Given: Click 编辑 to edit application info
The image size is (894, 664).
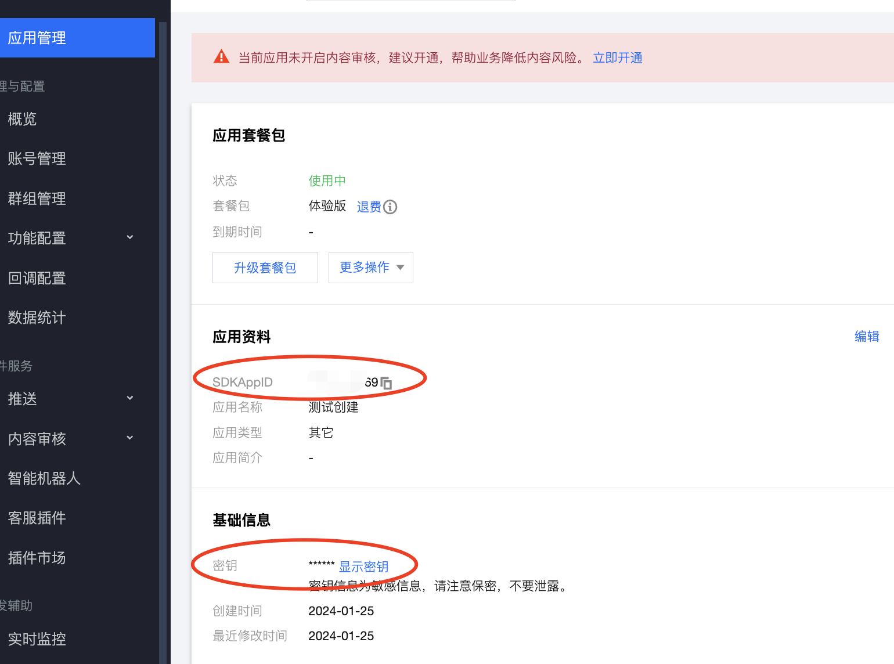Looking at the screenshot, I should tap(866, 337).
